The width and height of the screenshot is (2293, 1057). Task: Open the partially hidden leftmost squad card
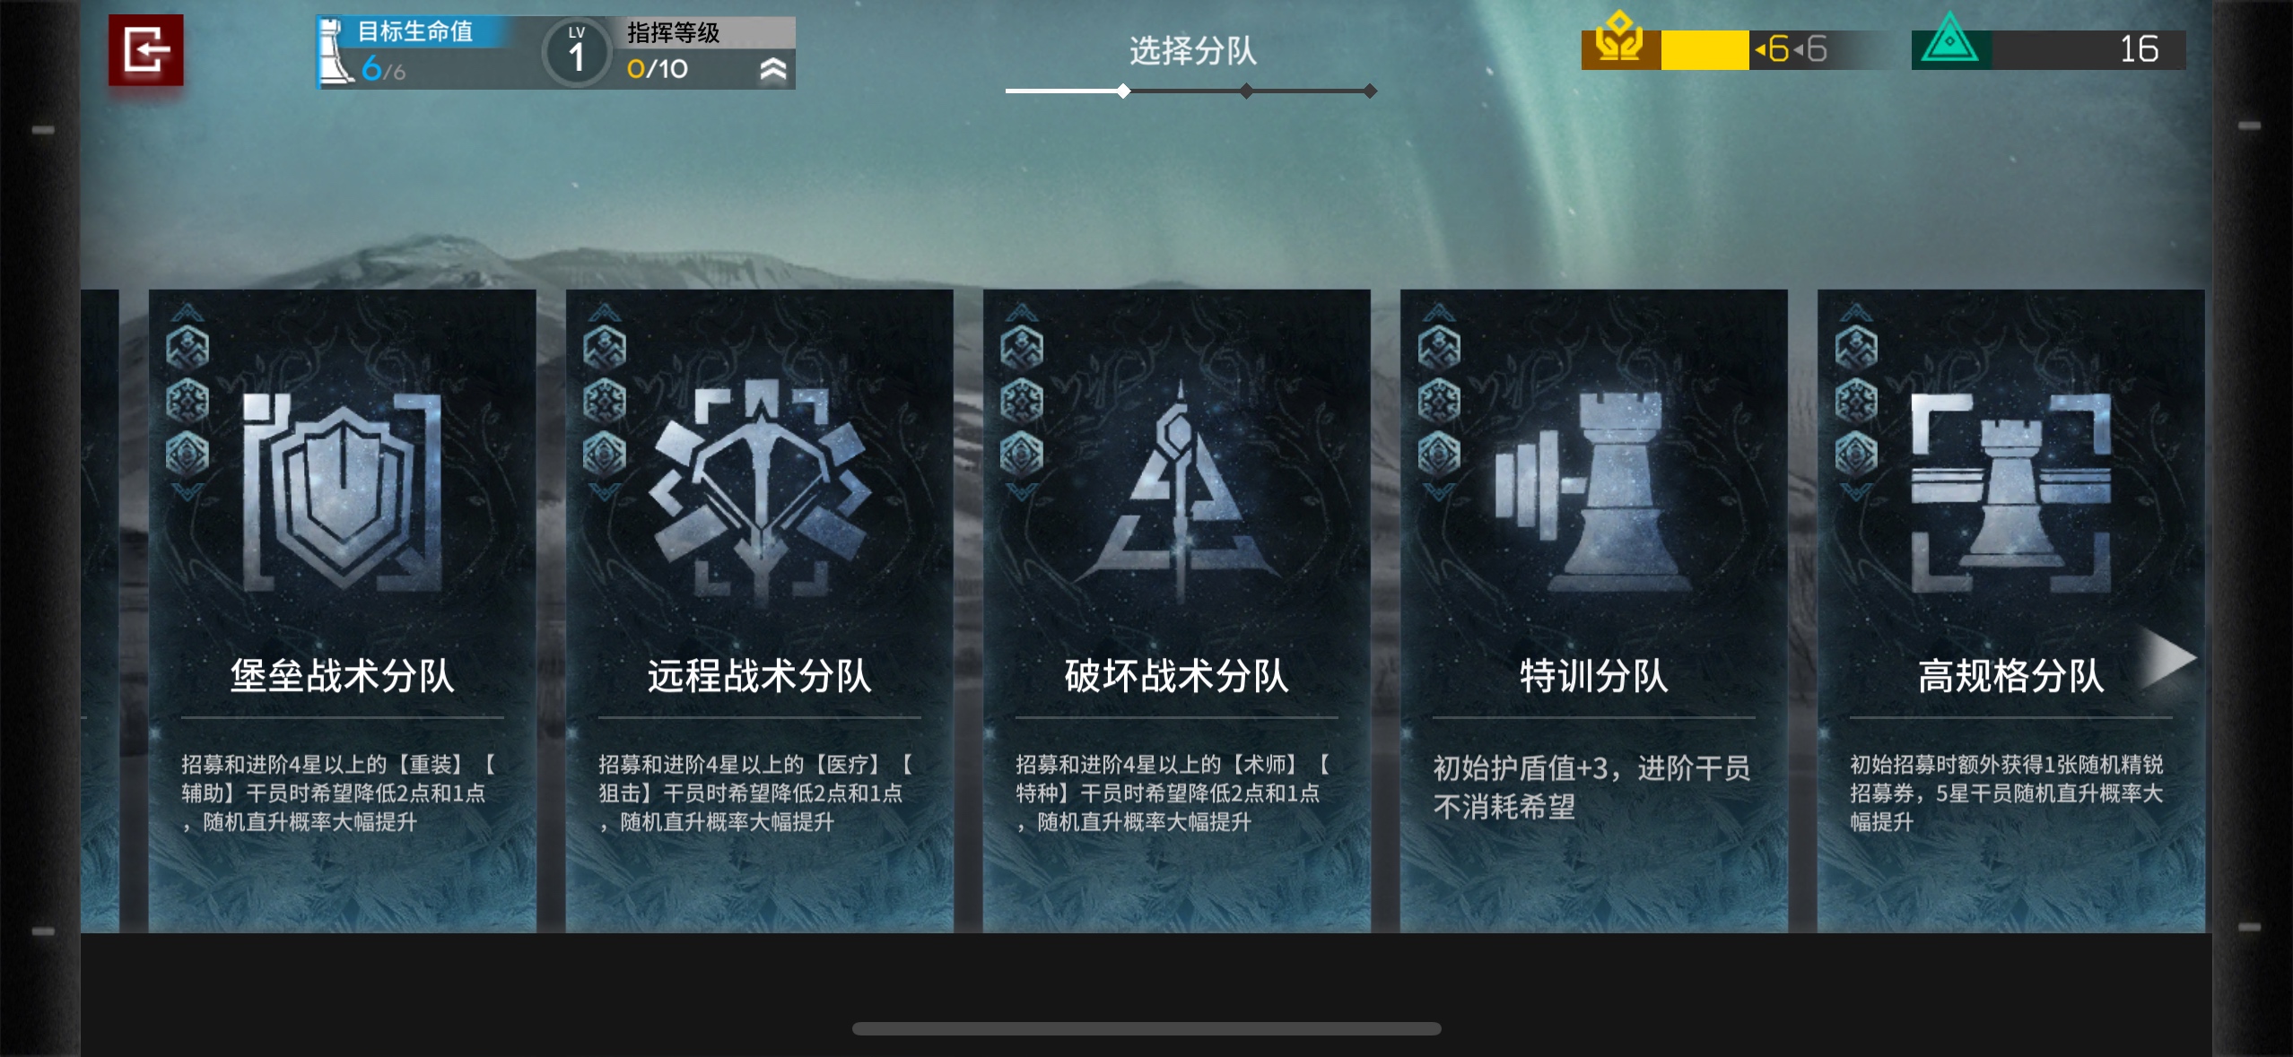[x=100, y=611]
